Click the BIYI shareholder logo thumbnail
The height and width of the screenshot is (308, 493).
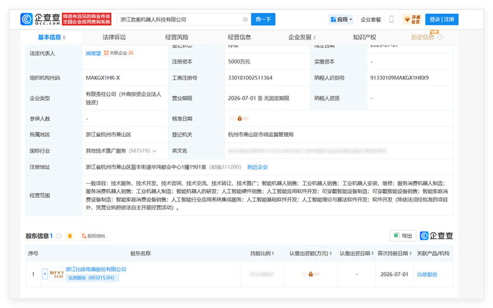[x=56, y=274]
